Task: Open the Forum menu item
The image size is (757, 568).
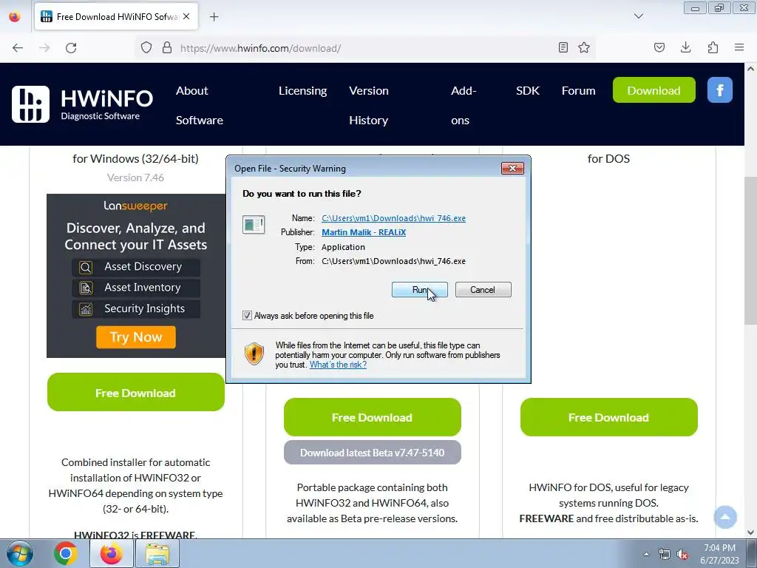Action: coord(578,91)
